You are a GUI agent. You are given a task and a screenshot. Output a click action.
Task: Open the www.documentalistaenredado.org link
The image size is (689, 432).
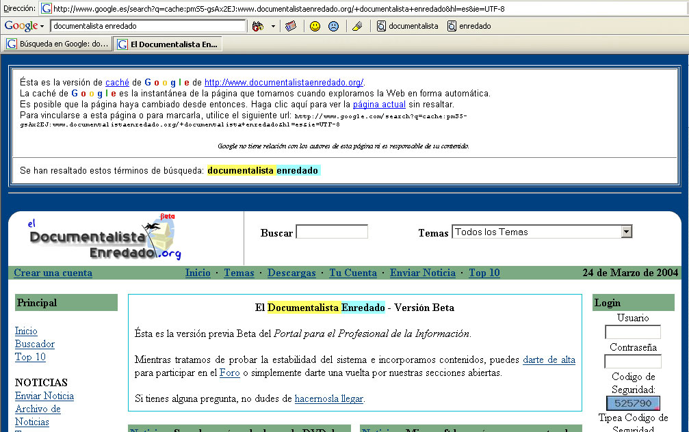284,83
